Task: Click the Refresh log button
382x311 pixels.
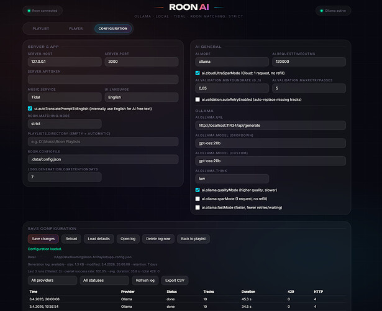Action: (x=145, y=281)
